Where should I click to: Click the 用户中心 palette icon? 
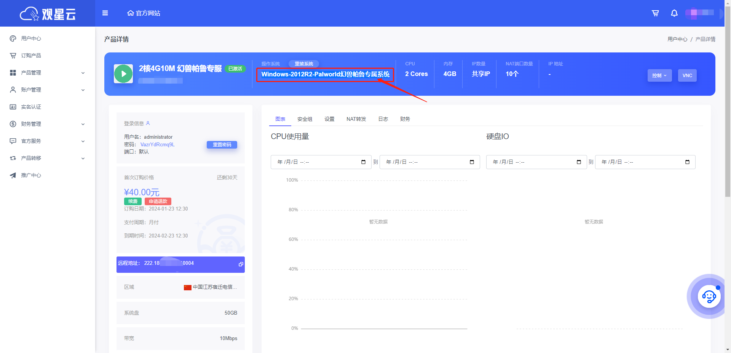point(13,38)
